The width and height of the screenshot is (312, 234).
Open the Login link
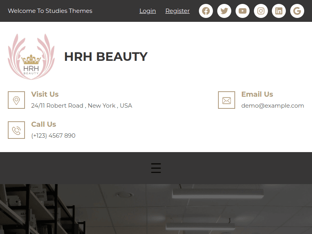pyautogui.click(x=147, y=11)
